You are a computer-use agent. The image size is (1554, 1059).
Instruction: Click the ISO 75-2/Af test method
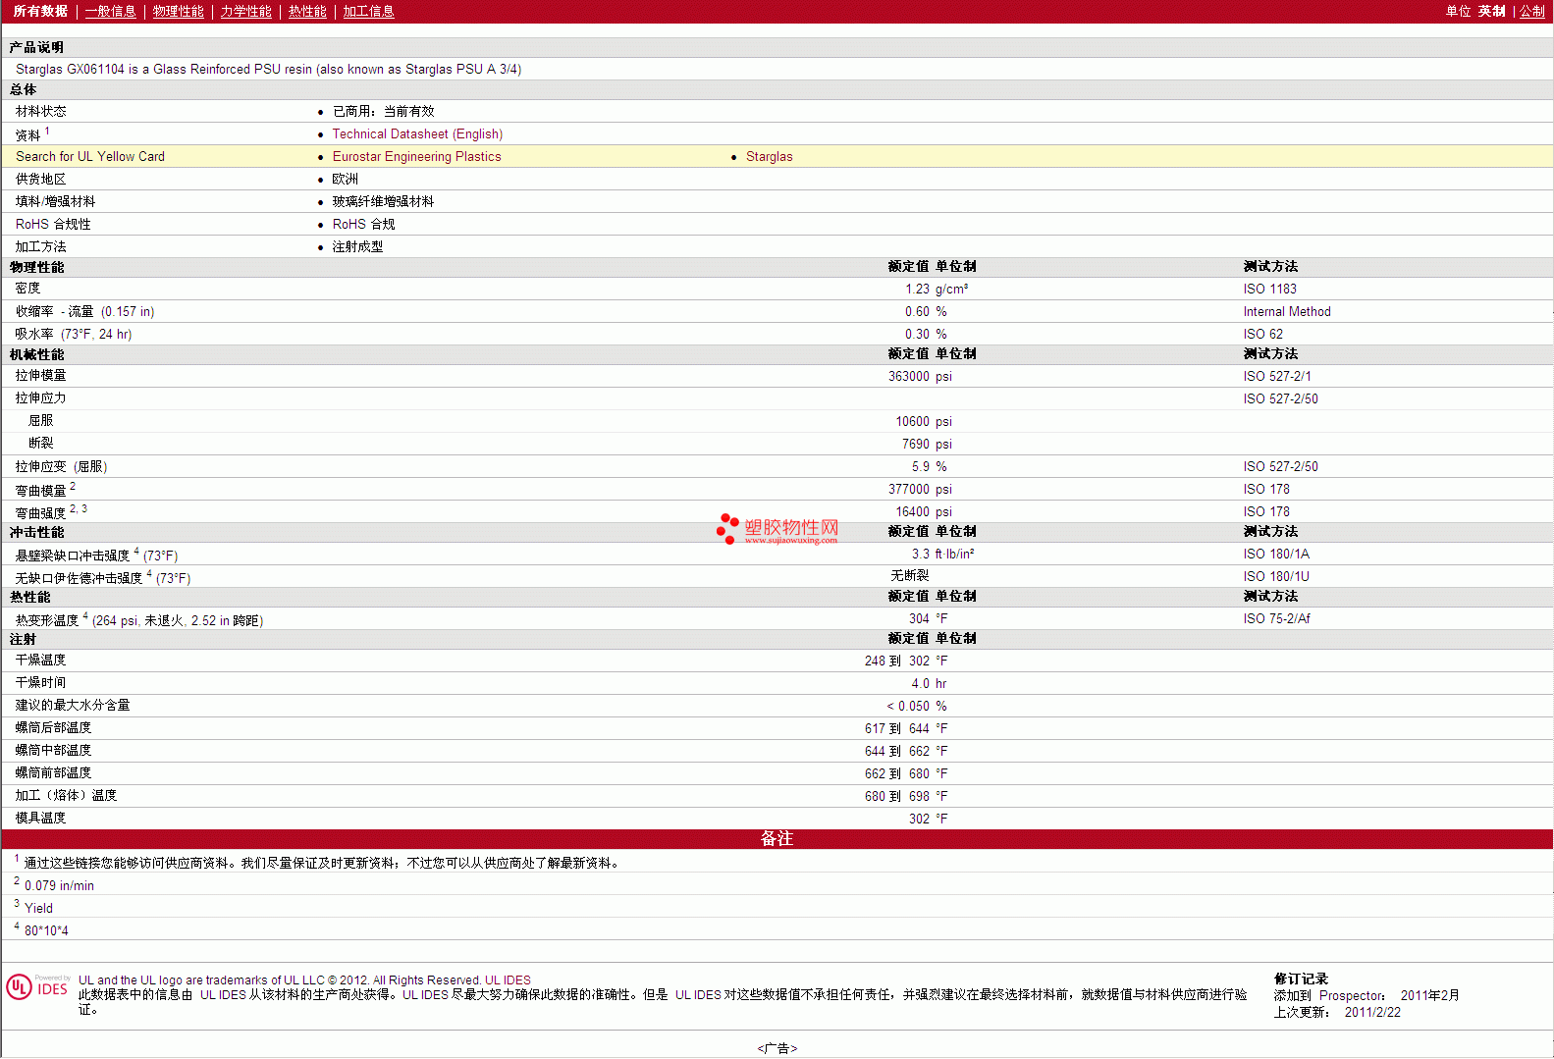[1276, 618]
